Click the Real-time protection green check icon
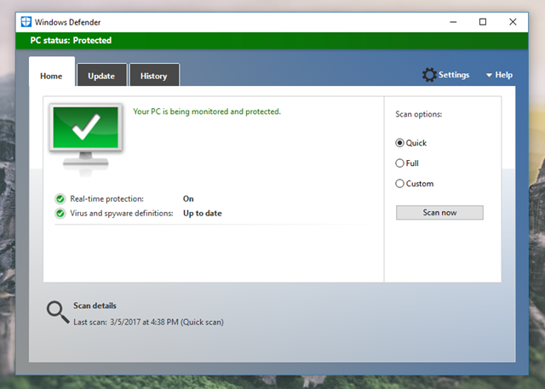The height and width of the screenshot is (389, 545). pyautogui.click(x=60, y=199)
